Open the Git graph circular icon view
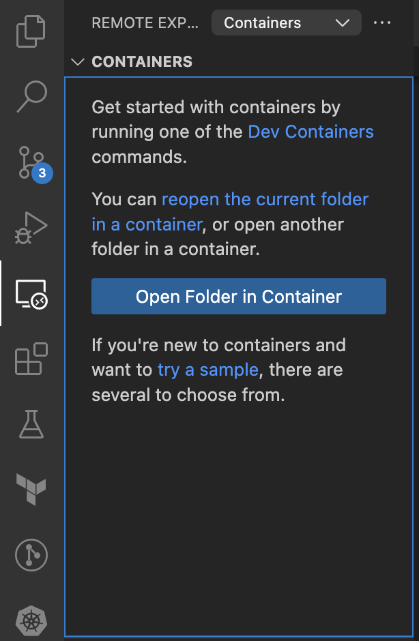419x641 pixels. [31, 555]
